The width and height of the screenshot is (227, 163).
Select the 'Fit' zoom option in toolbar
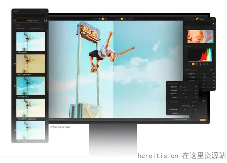click(125, 19)
